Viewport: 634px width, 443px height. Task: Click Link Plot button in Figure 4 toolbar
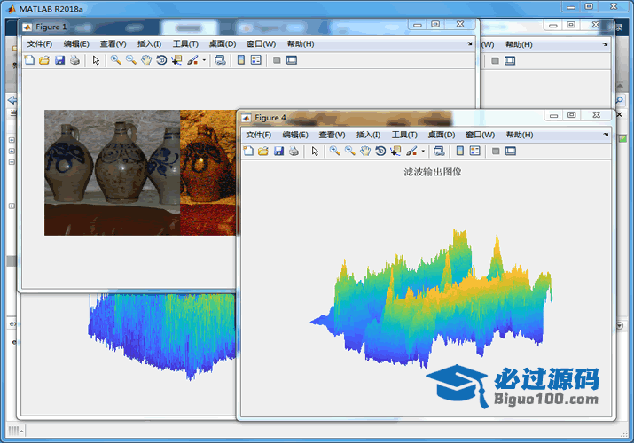coord(439,152)
